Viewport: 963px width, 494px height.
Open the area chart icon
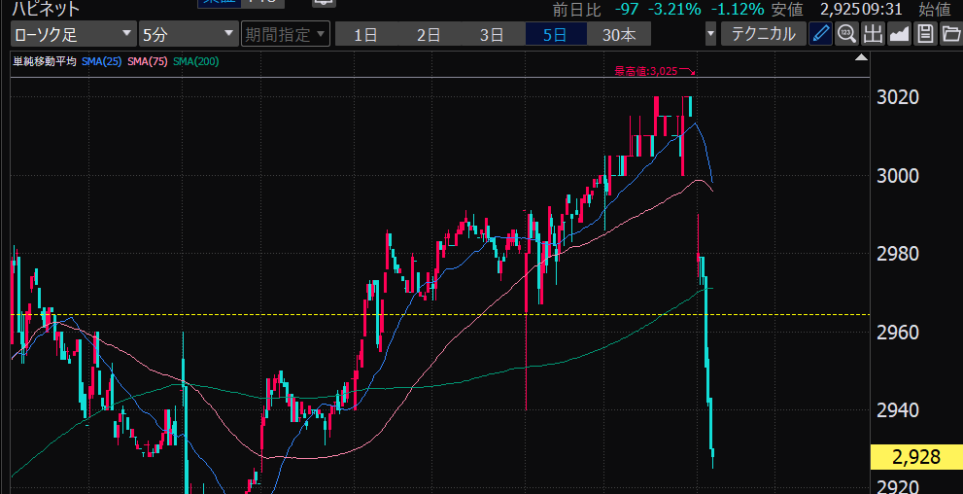pos(899,34)
